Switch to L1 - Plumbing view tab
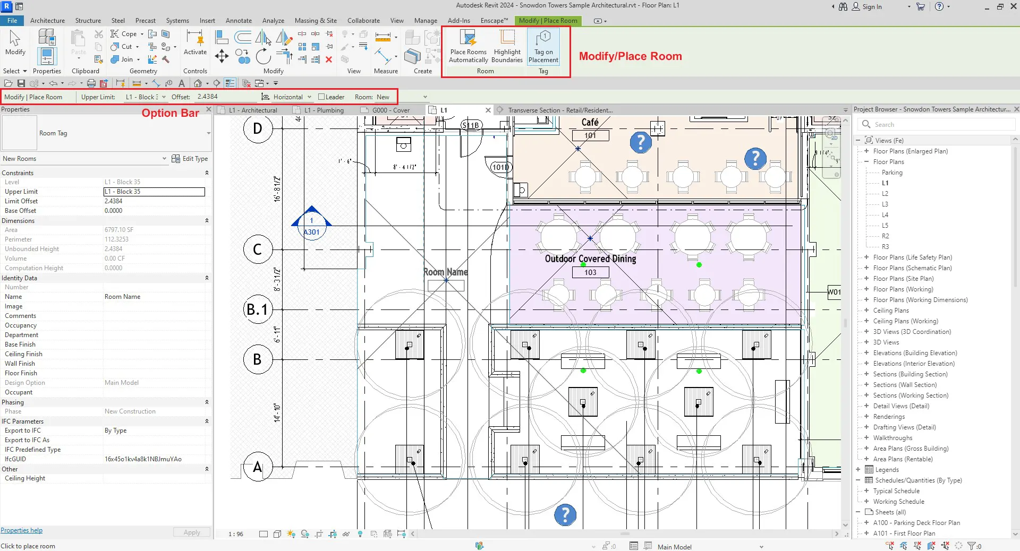Viewport: 1020px width, 551px height. click(x=324, y=110)
